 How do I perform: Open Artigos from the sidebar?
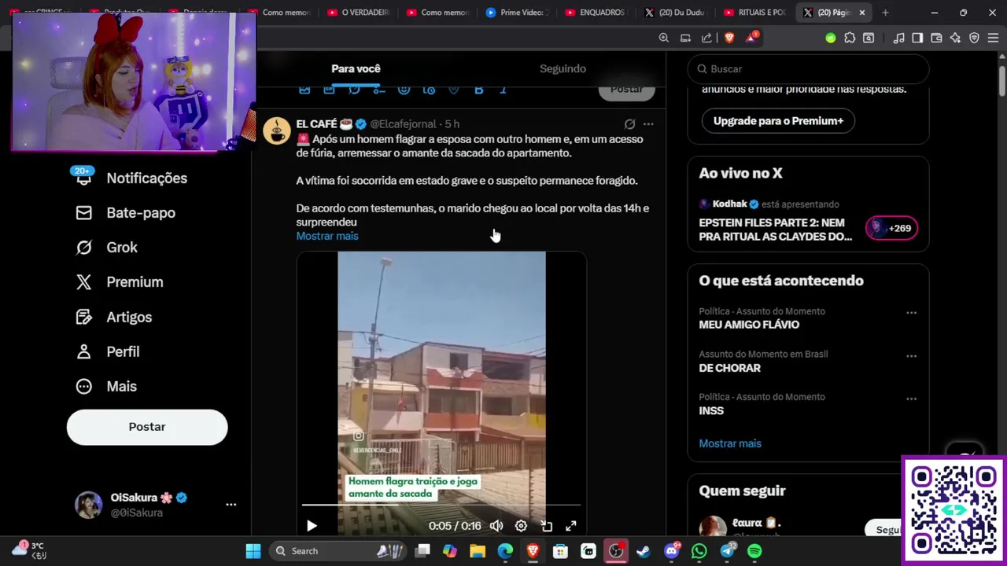(x=113, y=317)
